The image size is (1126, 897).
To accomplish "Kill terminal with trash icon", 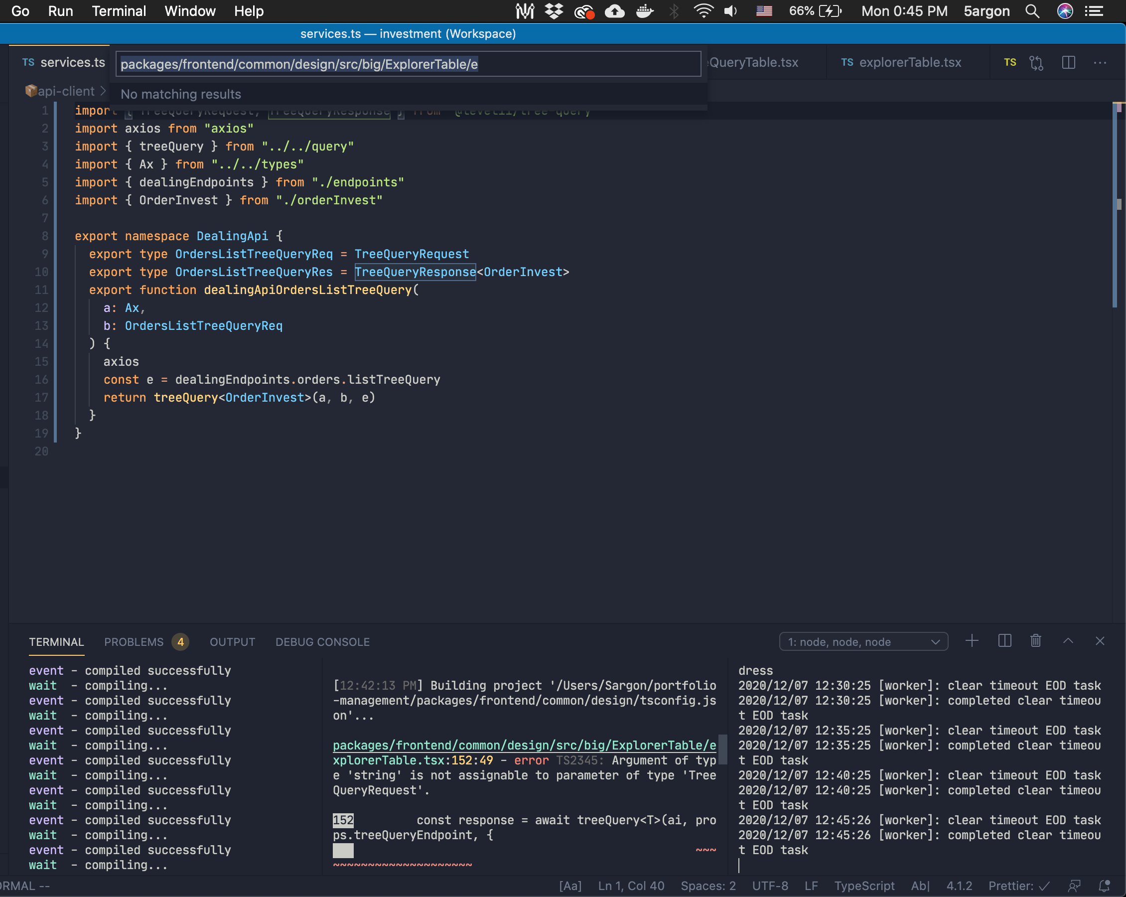I will [1036, 641].
